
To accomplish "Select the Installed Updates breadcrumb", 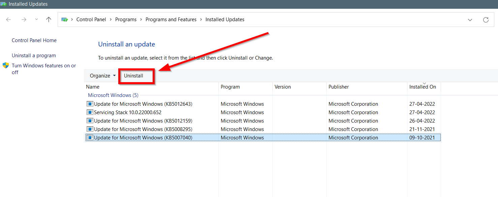I will (x=225, y=20).
